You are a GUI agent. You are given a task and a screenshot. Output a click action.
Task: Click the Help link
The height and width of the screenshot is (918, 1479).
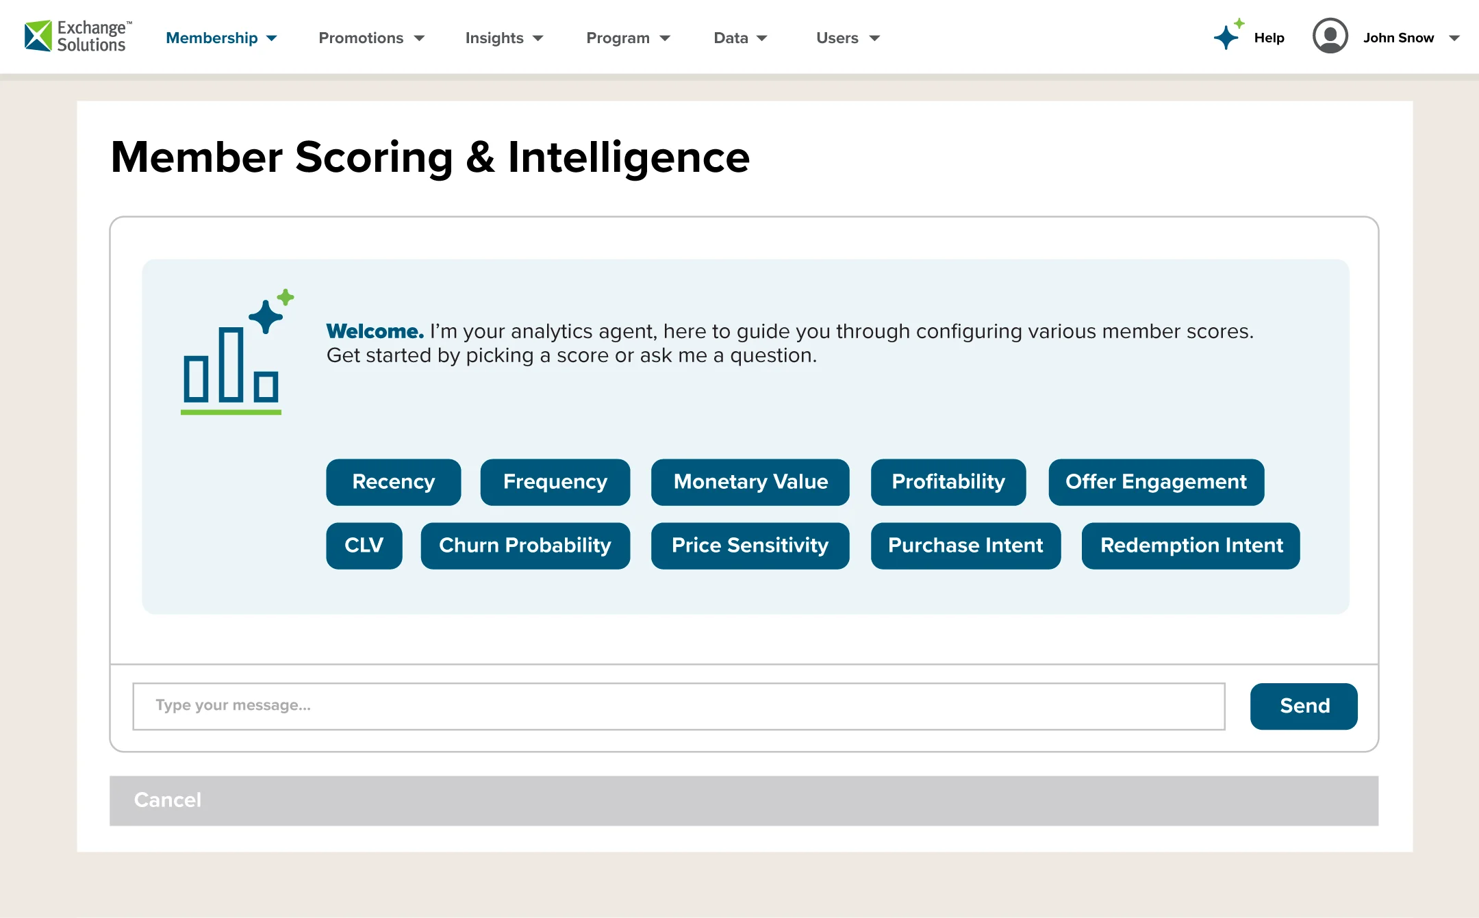coord(1268,38)
